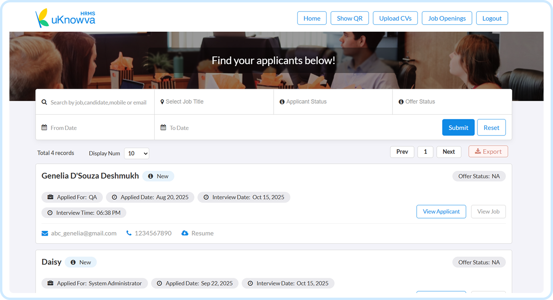
Task: Click the info icon in Applicant Status
Action: click(x=282, y=101)
